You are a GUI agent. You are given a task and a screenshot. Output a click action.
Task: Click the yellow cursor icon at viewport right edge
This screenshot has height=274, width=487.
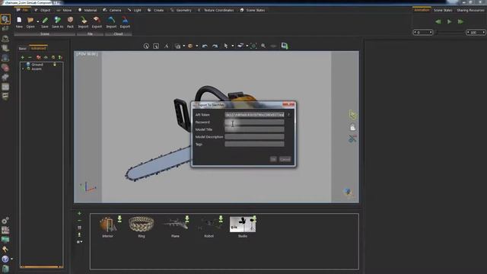click(353, 115)
